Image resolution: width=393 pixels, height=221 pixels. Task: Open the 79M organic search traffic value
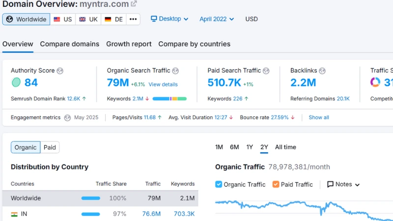[118, 83]
